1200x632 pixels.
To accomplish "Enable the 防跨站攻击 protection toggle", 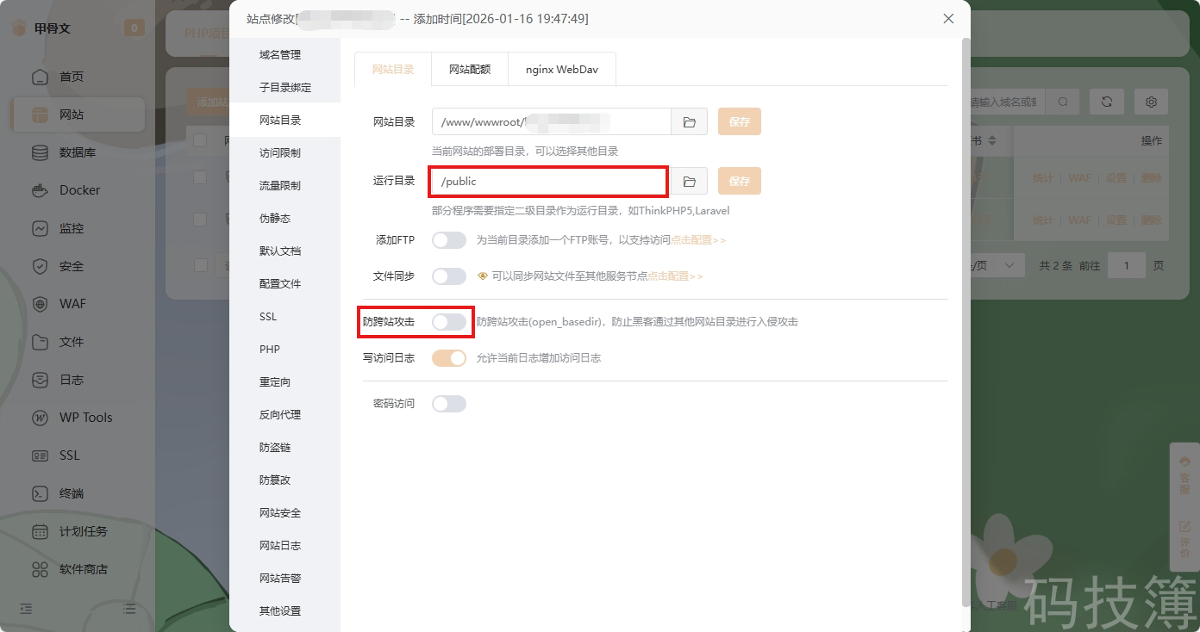I will coord(448,321).
